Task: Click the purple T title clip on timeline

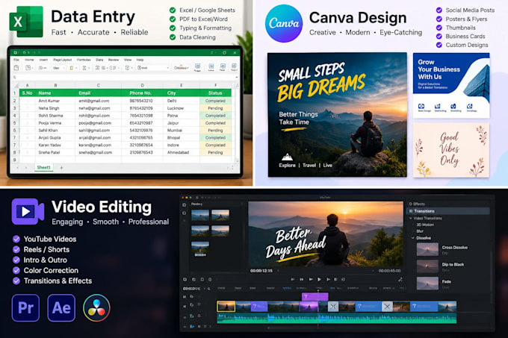Action: [315, 297]
